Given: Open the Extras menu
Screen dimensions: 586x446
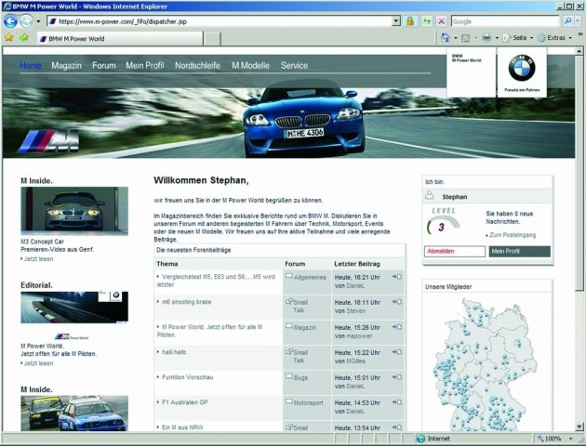Looking at the screenshot, I should click(x=554, y=38).
